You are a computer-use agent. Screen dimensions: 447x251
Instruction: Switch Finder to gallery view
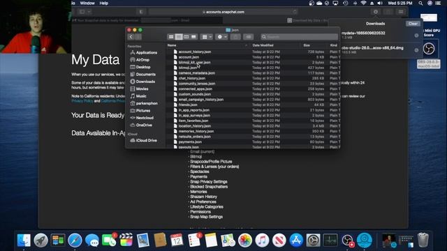click(x=193, y=37)
